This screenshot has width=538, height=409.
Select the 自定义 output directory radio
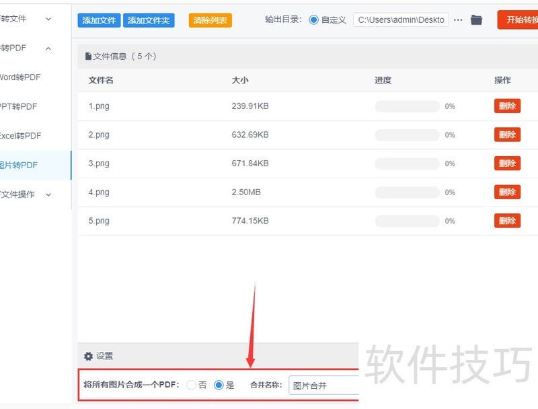314,20
